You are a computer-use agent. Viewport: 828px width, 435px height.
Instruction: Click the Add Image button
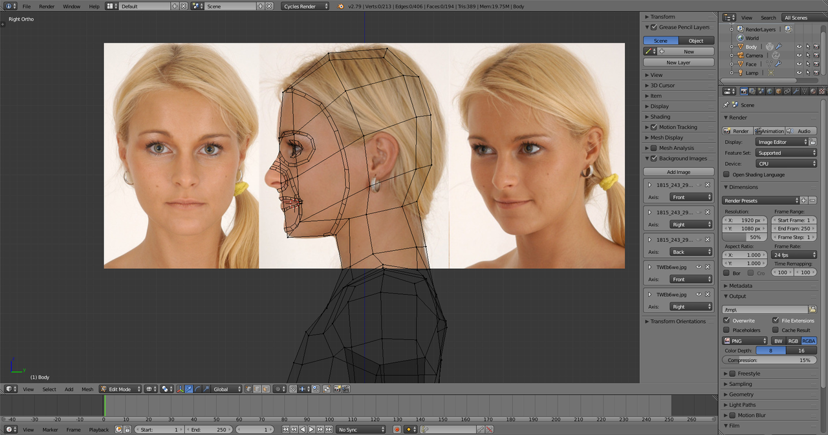click(679, 172)
